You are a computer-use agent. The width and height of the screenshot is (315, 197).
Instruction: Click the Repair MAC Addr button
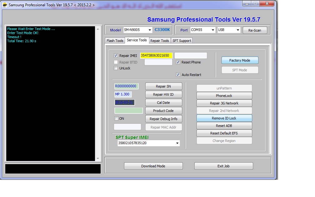pos(163,127)
